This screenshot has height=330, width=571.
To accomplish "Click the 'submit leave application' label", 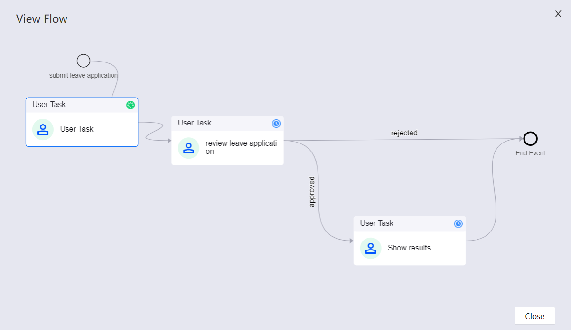I will coord(84,75).
